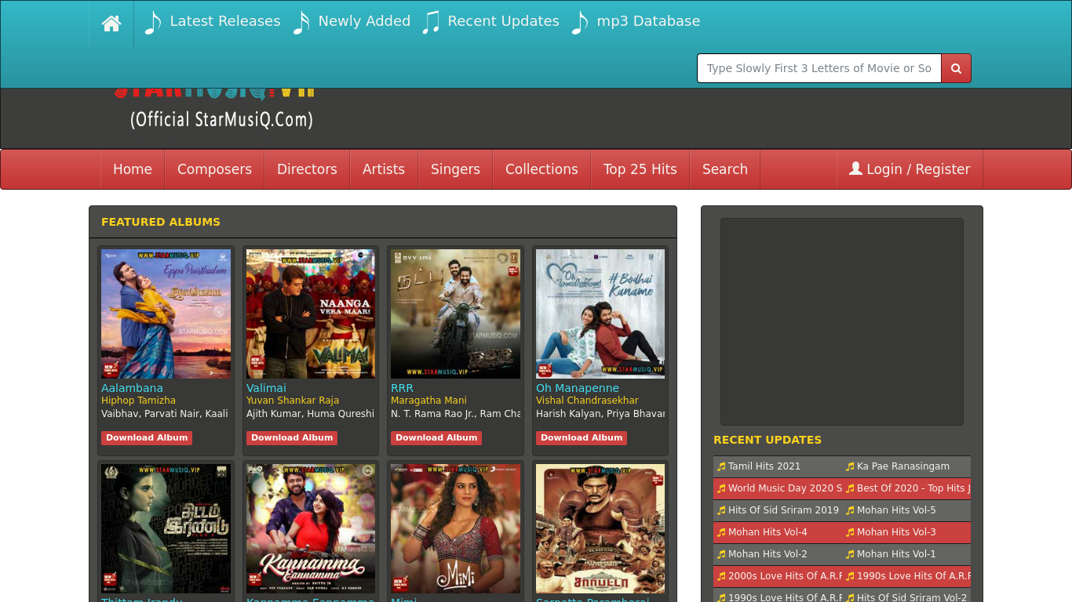Image resolution: width=1072 pixels, height=602 pixels.
Task: Open the Directors menu
Action: 307,169
